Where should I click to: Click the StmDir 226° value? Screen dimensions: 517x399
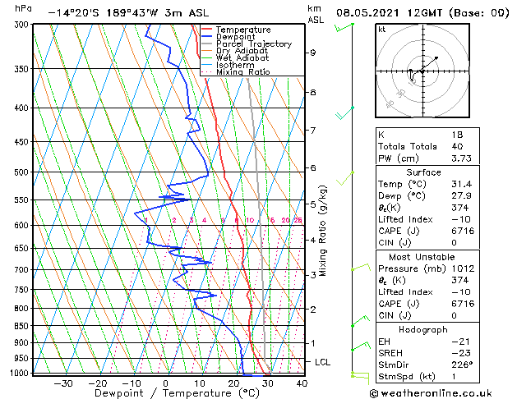coord(462,365)
